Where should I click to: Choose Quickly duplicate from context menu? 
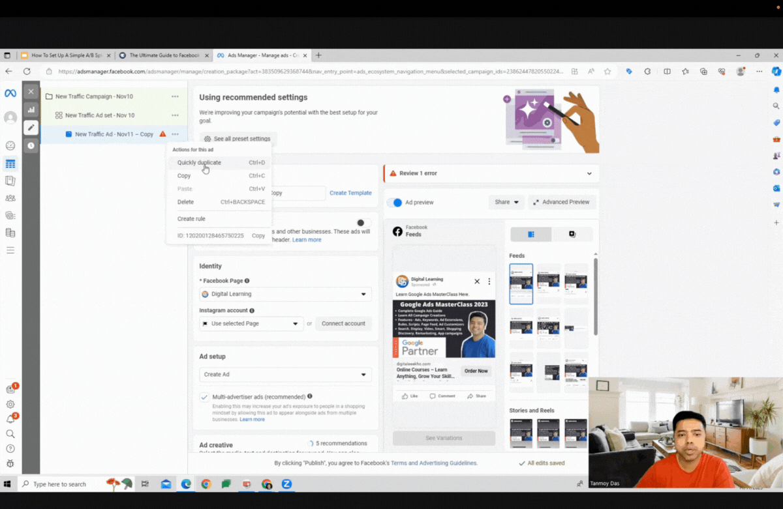pyautogui.click(x=219, y=163)
